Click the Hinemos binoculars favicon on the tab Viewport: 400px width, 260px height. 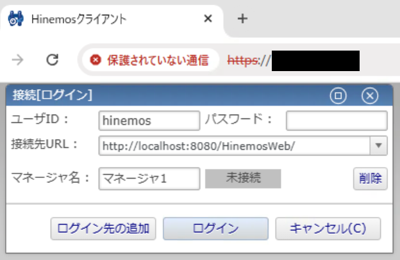16,19
